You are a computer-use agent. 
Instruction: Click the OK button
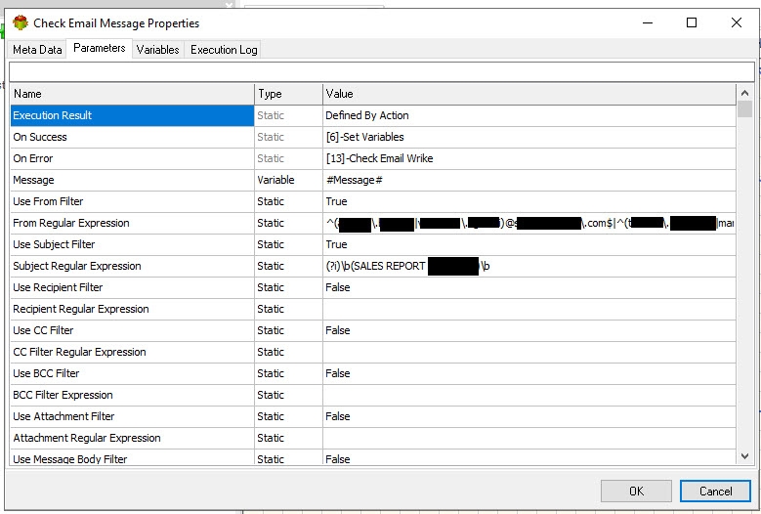click(636, 492)
